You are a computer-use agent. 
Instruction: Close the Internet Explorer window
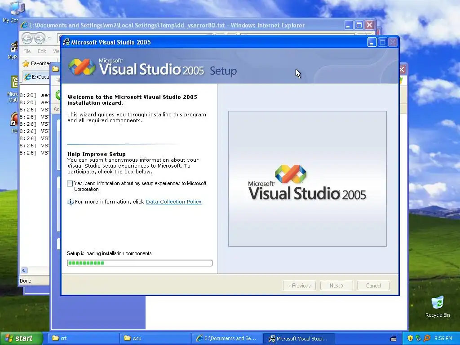(x=369, y=25)
